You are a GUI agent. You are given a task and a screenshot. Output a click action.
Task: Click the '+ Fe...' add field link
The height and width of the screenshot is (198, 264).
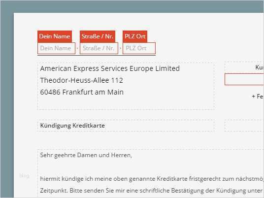click(x=258, y=97)
